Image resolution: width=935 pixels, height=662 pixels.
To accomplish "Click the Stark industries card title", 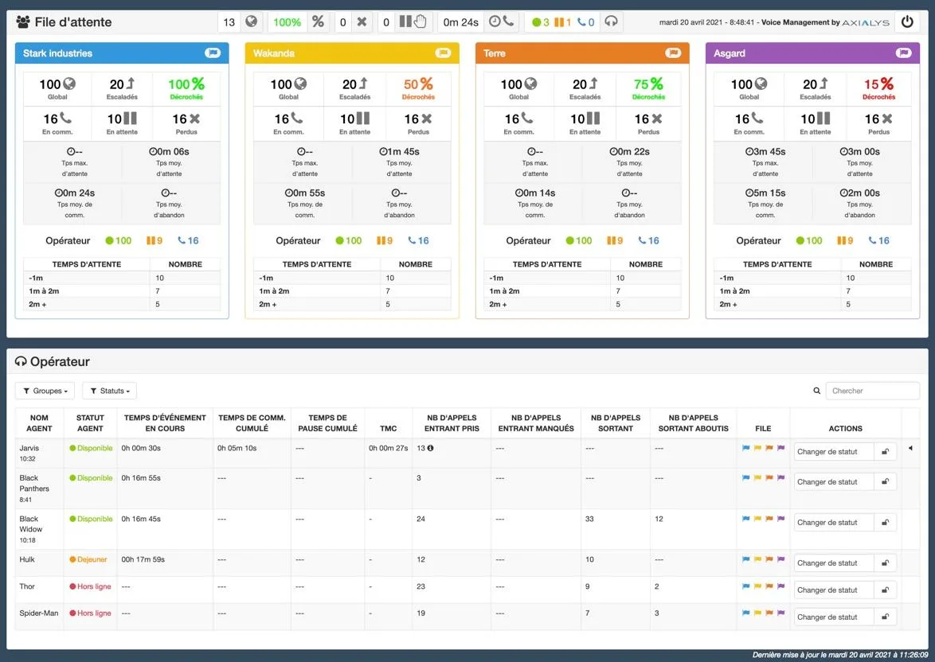I will click(58, 53).
